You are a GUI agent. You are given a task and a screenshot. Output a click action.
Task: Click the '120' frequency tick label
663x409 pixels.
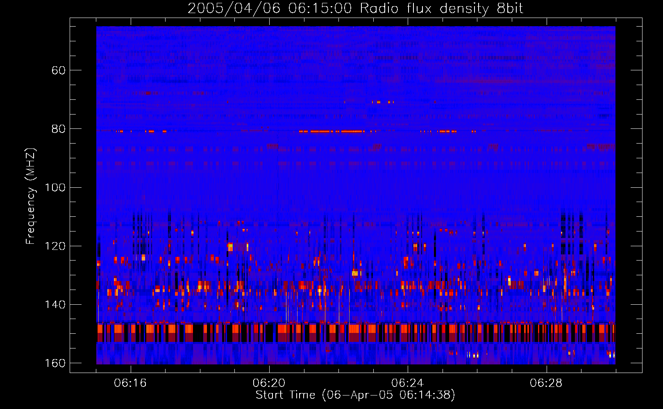pos(55,246)
